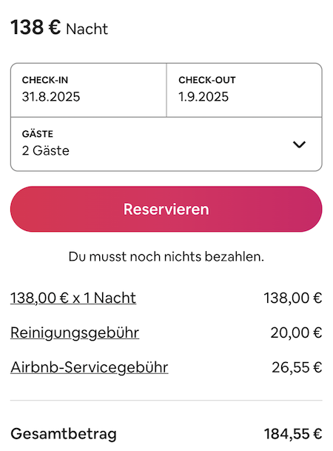The image size is (333, 451).
Task: Open the 138,00 € x 1 Nacht breakdown
Action: [x=73, y=298]
